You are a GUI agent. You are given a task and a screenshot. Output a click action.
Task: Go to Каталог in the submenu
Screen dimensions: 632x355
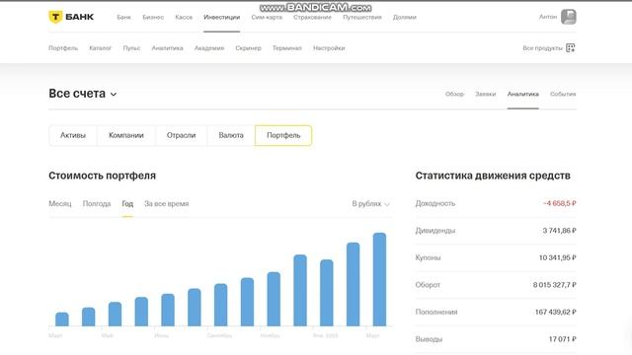click(101, 48)
